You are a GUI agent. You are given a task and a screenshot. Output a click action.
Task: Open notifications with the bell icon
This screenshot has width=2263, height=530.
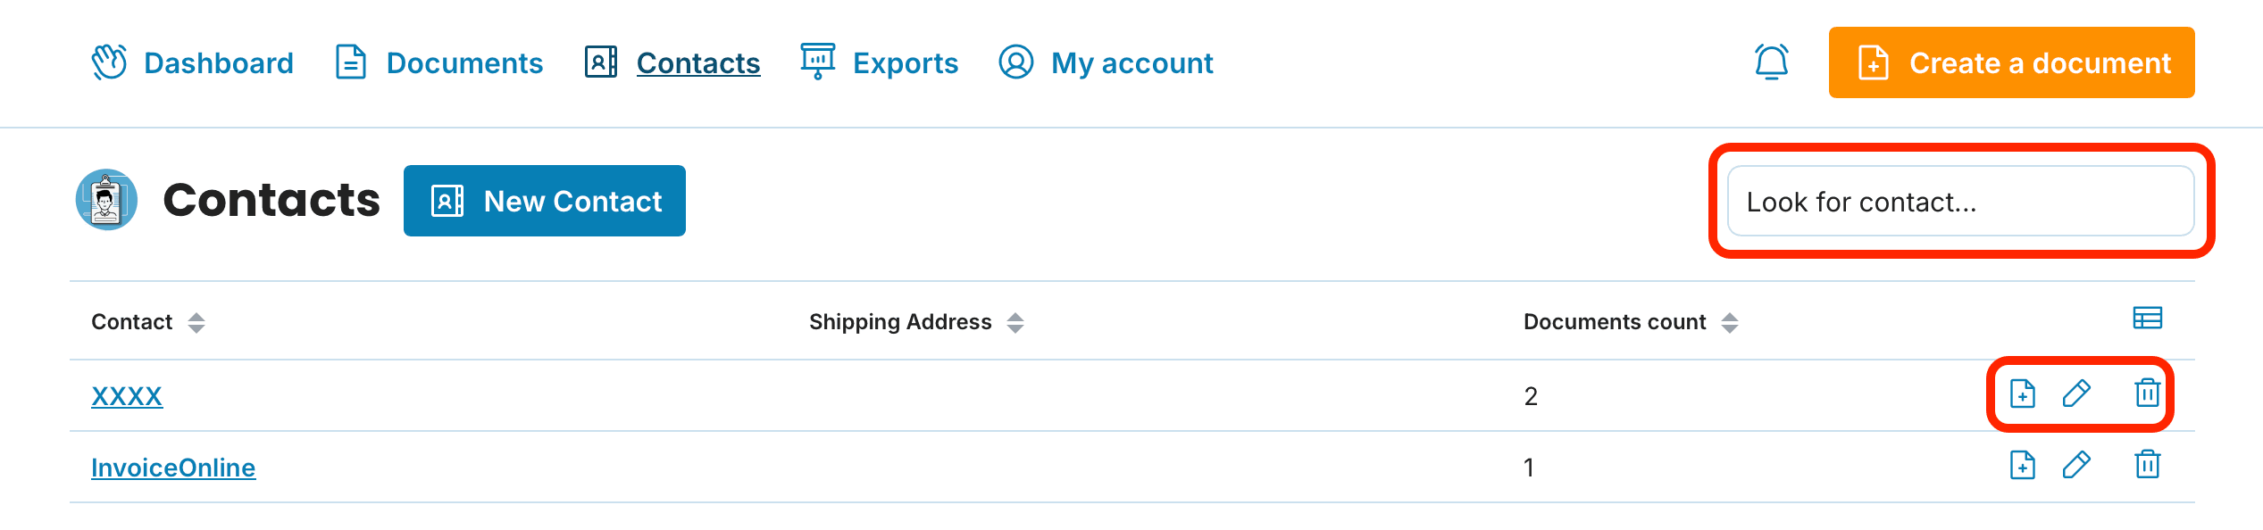(x=1772, y=62)
